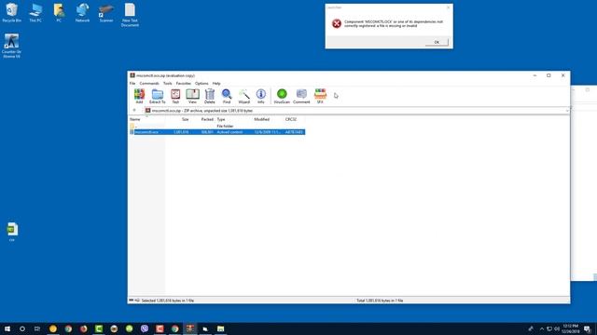Click 'Selected' bytes text in the status bar

168,301
